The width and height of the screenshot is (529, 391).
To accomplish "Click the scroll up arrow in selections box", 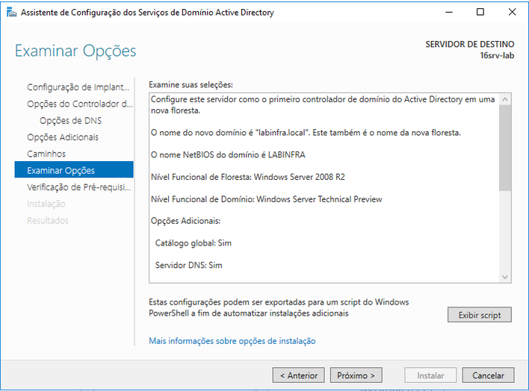I will [x=505, y=99].
